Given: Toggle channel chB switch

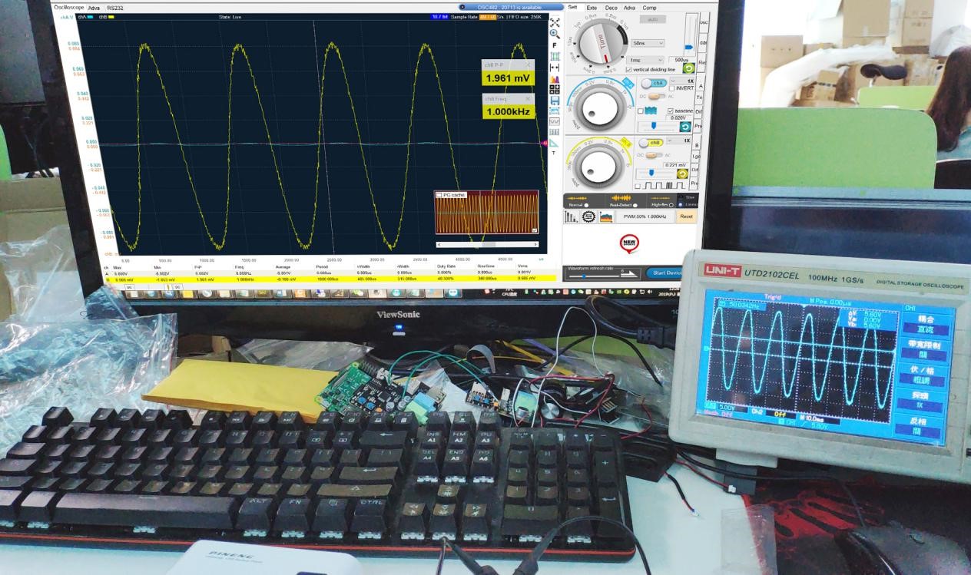Looking at the screenshot, I should click(650, 143).
